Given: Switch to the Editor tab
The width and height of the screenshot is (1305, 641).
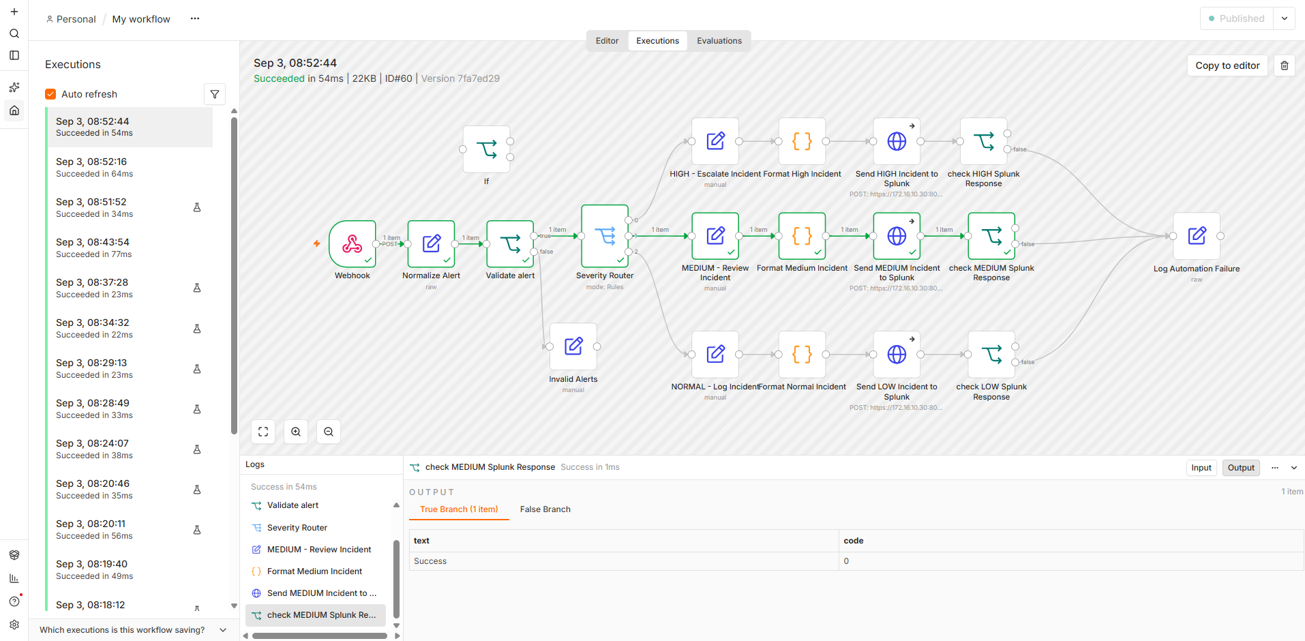Looking at the screenshot, I should [x=607, y=41].
